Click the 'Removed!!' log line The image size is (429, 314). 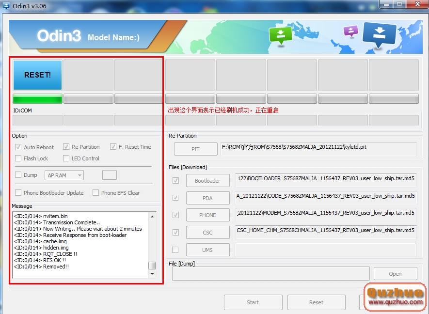[41, 267]
